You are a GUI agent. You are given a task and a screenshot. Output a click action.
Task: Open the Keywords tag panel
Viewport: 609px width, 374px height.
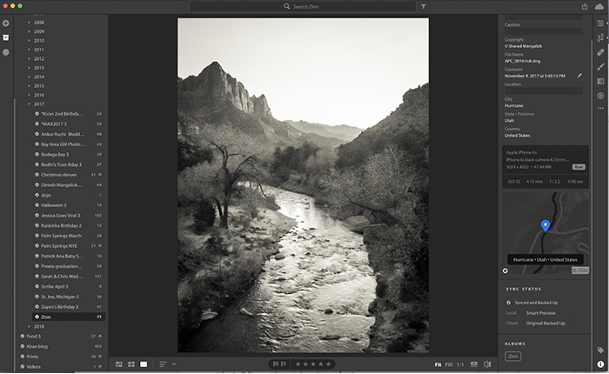pos(600,351)
